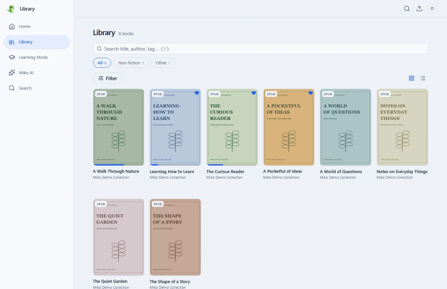Viewport: 447px width, 289px height.
Task: Open Notes on Everyday Things cover
Action: click(402, 127)
